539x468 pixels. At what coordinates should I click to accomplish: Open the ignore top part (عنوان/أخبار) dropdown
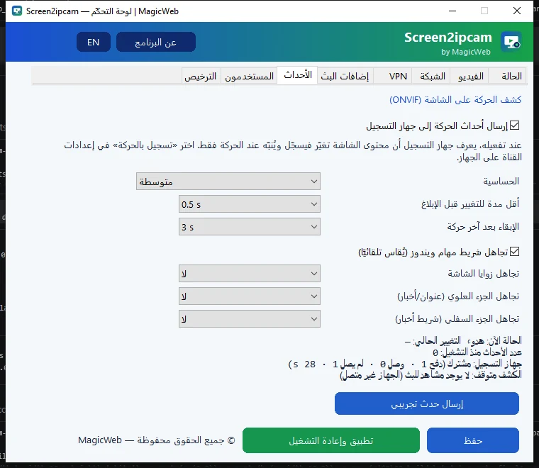click(x=250, y=296)
